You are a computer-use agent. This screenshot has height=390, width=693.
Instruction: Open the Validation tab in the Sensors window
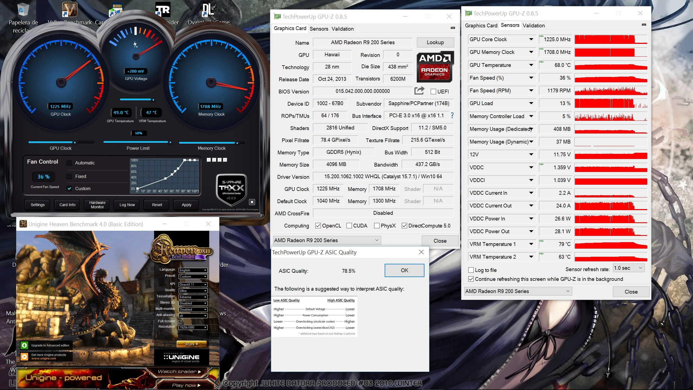coord(534,25)
